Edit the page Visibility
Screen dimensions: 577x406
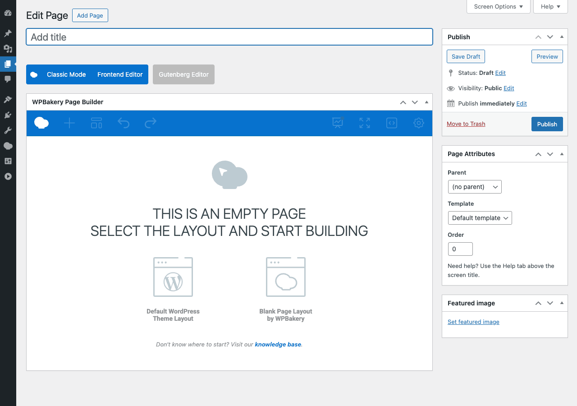pos(509,88)
